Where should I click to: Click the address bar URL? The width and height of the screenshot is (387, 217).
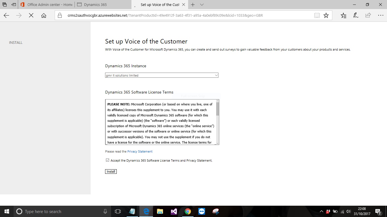click(x=165, y=15)
